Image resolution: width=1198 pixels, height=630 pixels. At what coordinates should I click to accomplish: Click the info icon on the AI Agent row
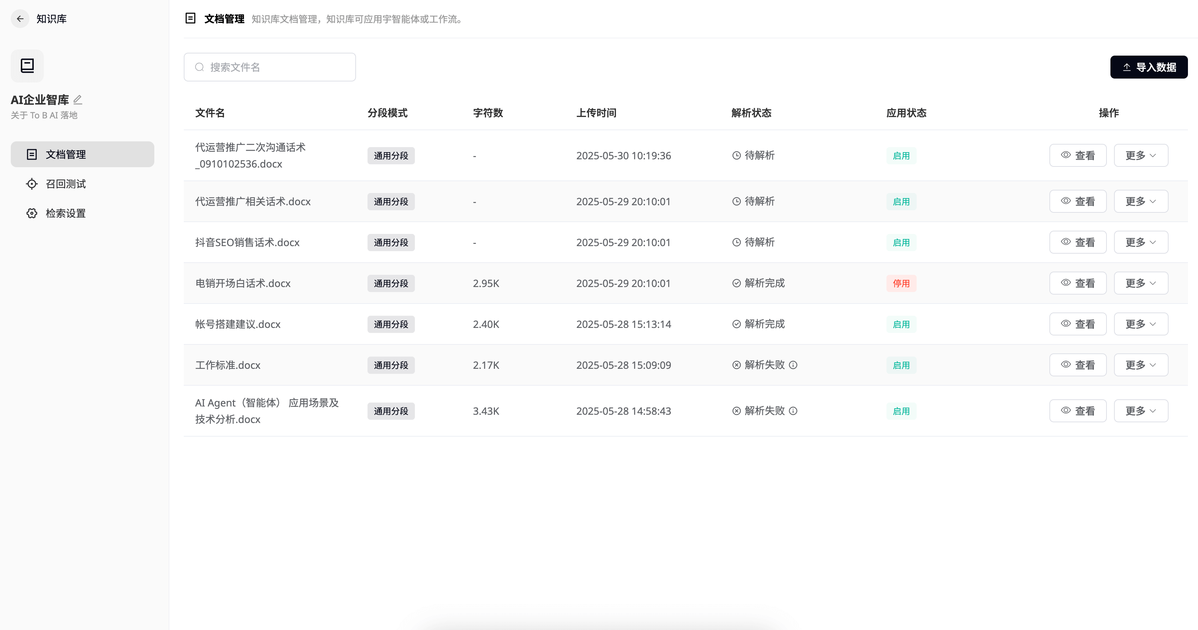tap(794, 411)
